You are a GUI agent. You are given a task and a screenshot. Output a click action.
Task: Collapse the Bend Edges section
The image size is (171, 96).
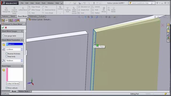pos(22,66)
